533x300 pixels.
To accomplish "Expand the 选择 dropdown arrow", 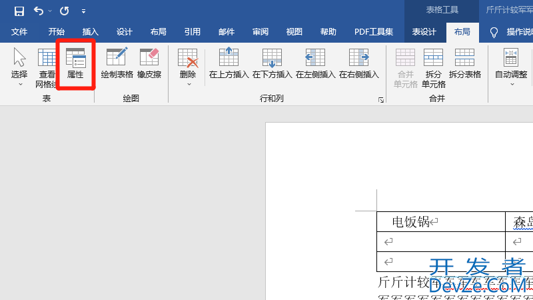I will click(21, 84).
